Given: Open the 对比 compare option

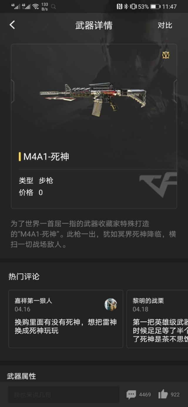Looking at the screenshot, I should [165, 26].
